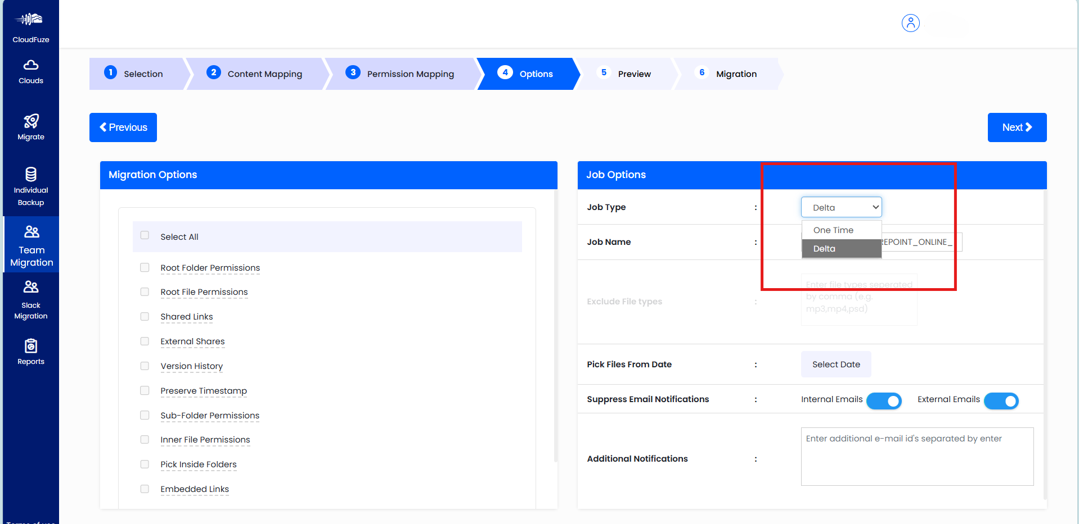Select the Clouds sidebar icon

30,71
